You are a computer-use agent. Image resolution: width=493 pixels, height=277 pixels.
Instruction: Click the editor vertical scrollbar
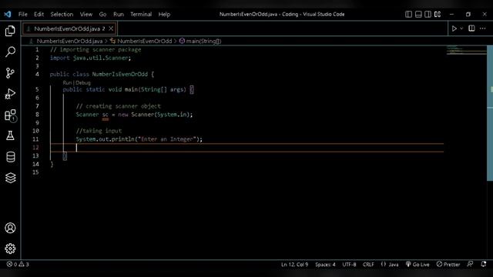click(490, 113)
